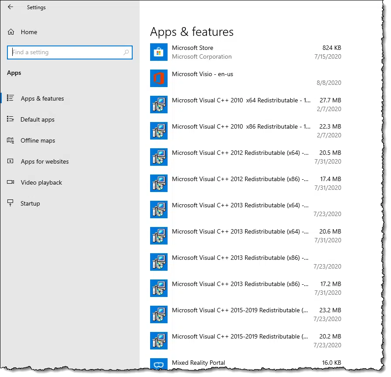Focus the Find a setting box

click(70, 52)
